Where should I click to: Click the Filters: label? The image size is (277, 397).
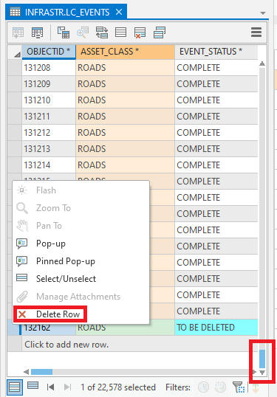pos(178,387)
